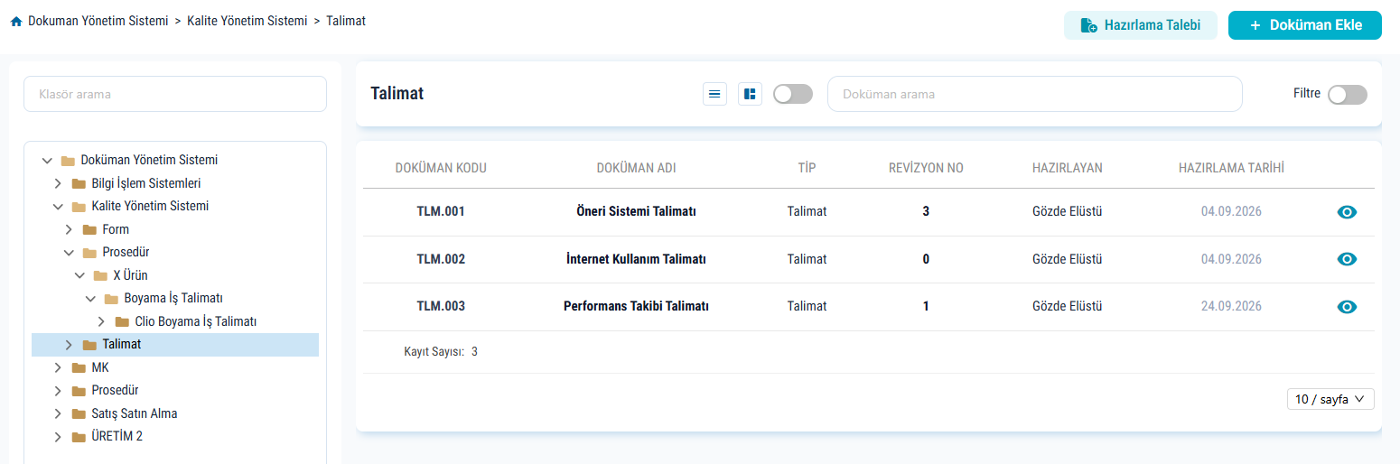Sort by HAZIRLAMA TARİHİ column header
The image size is (1400, 464).
coord(1231,168)
